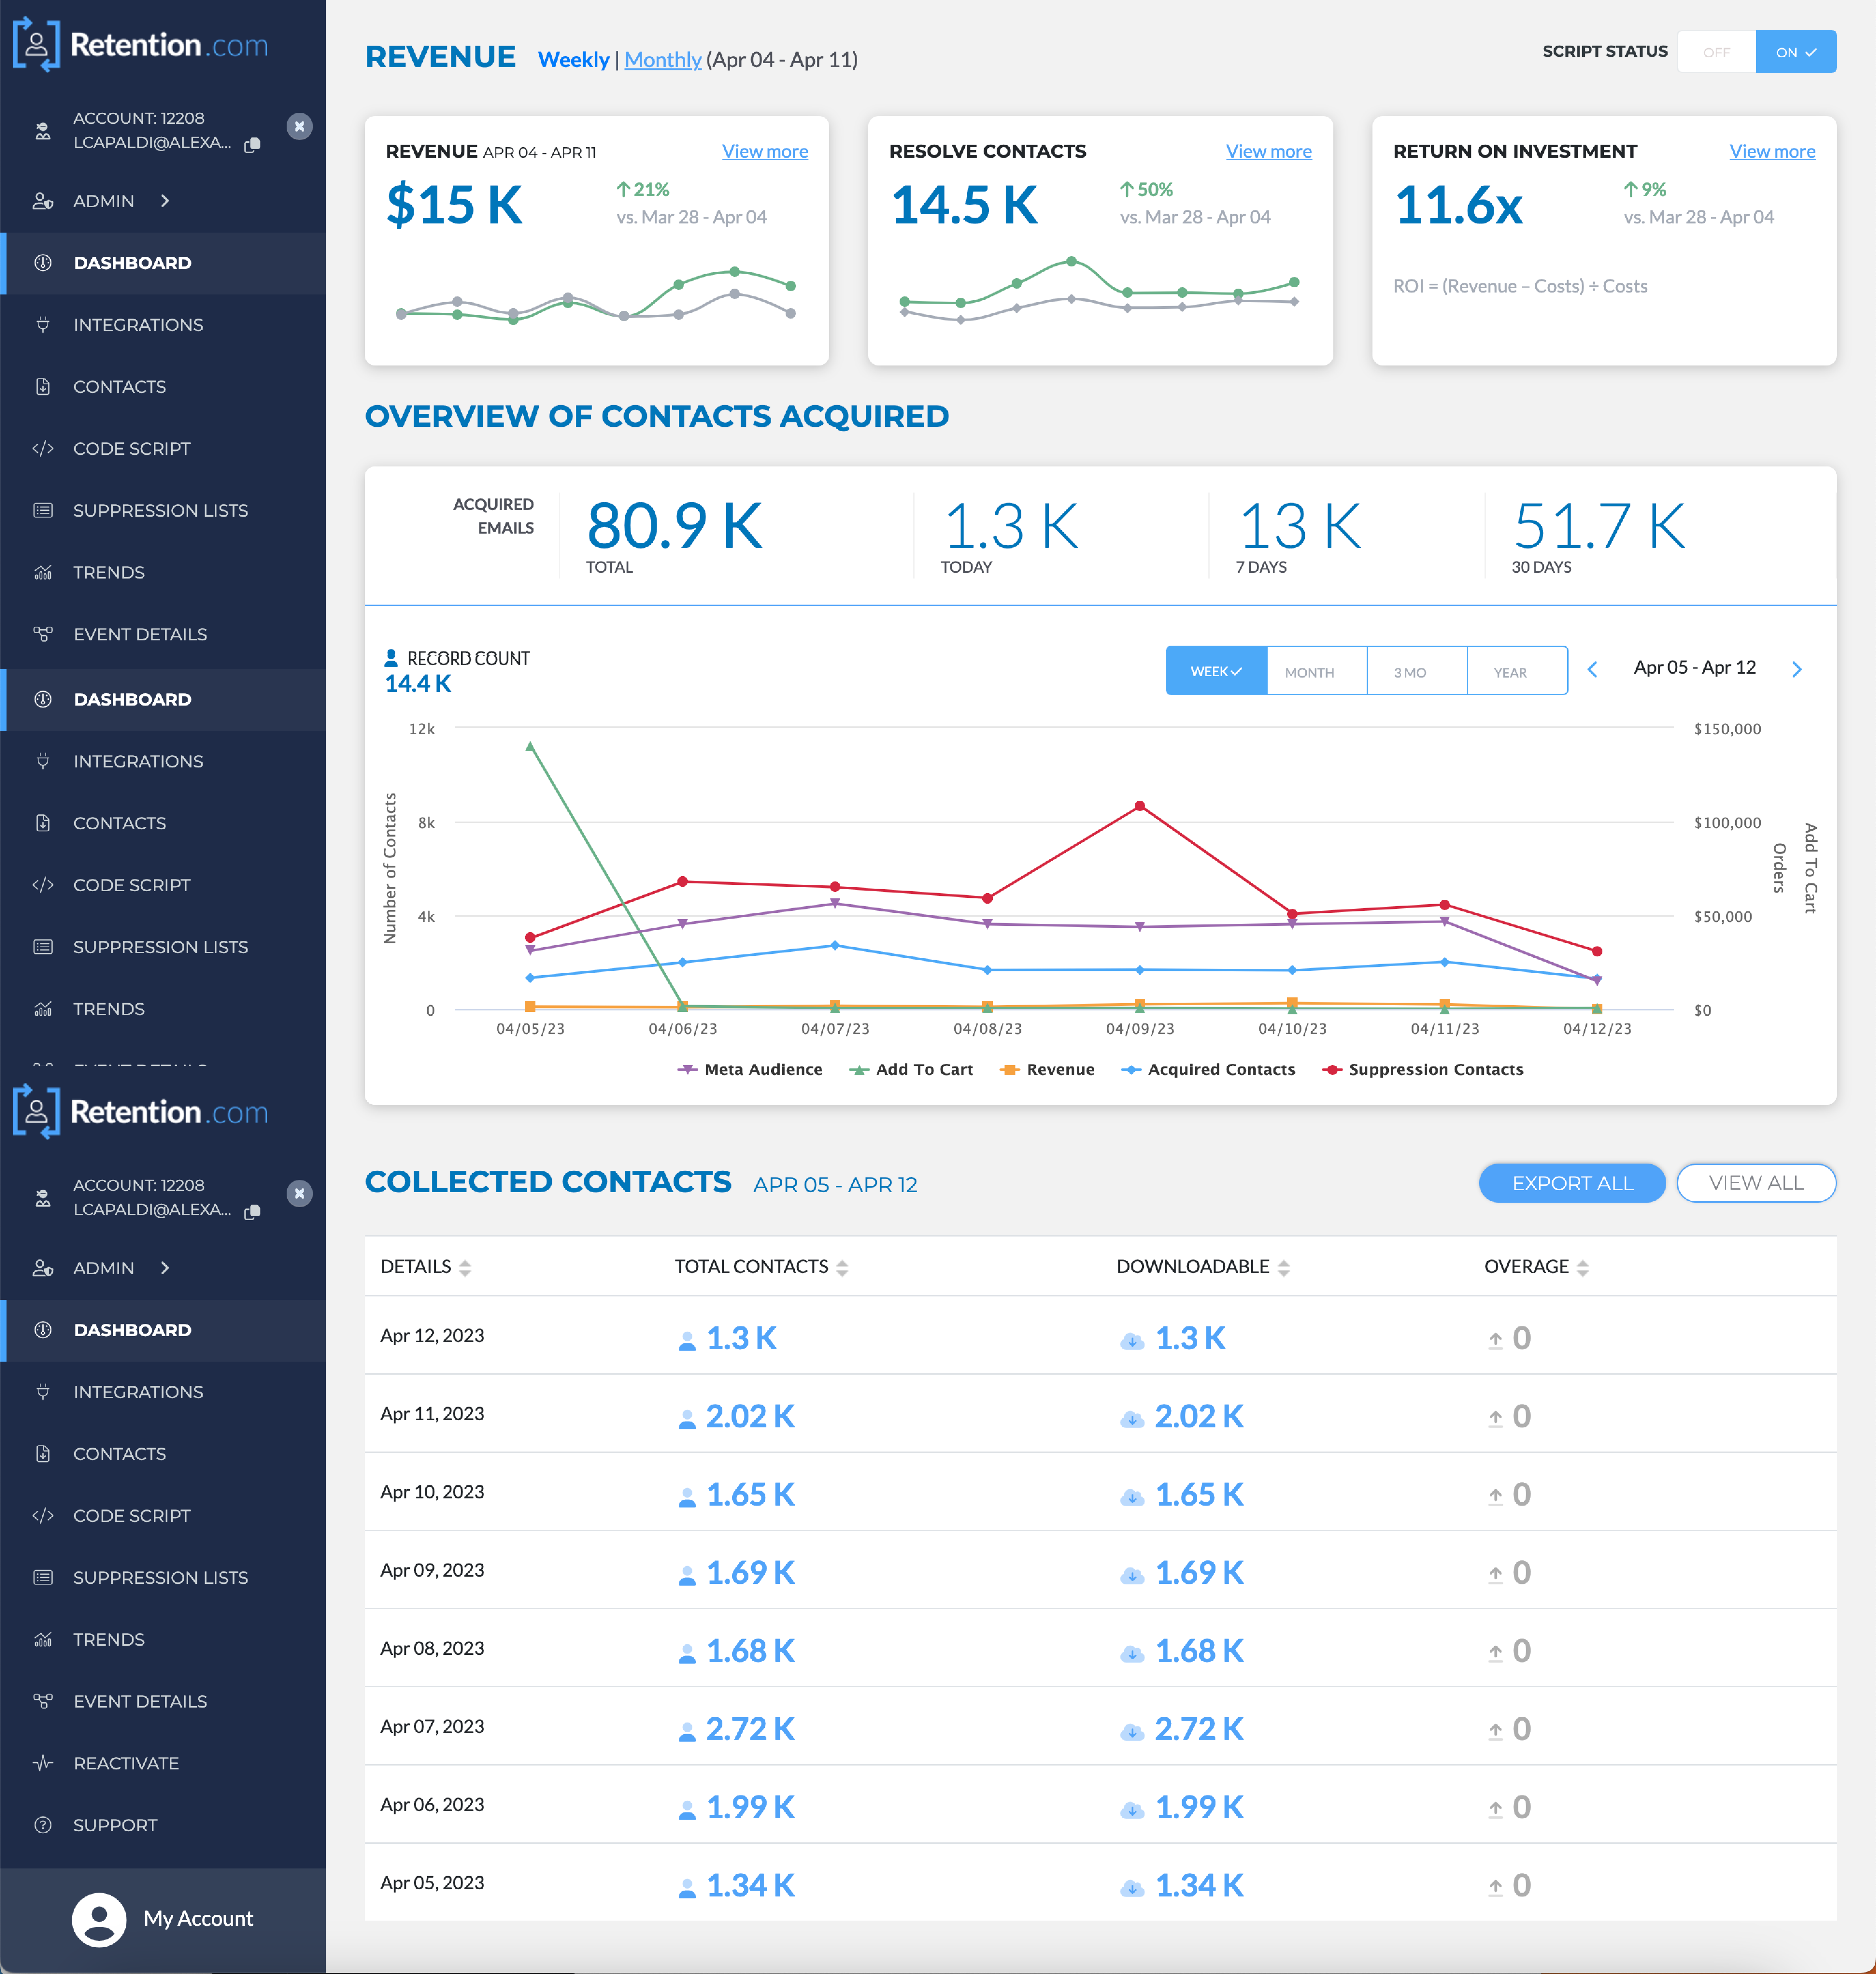Image resolution: width=1876 pixels, height=1974 pixels.
Task: Click 1.99 K in DOWNLOADABLE column
Action: click(1199, 1807)
